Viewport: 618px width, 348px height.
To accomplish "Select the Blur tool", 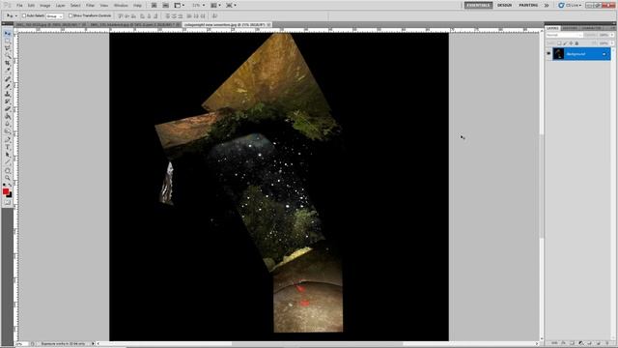I will [8, 124].
